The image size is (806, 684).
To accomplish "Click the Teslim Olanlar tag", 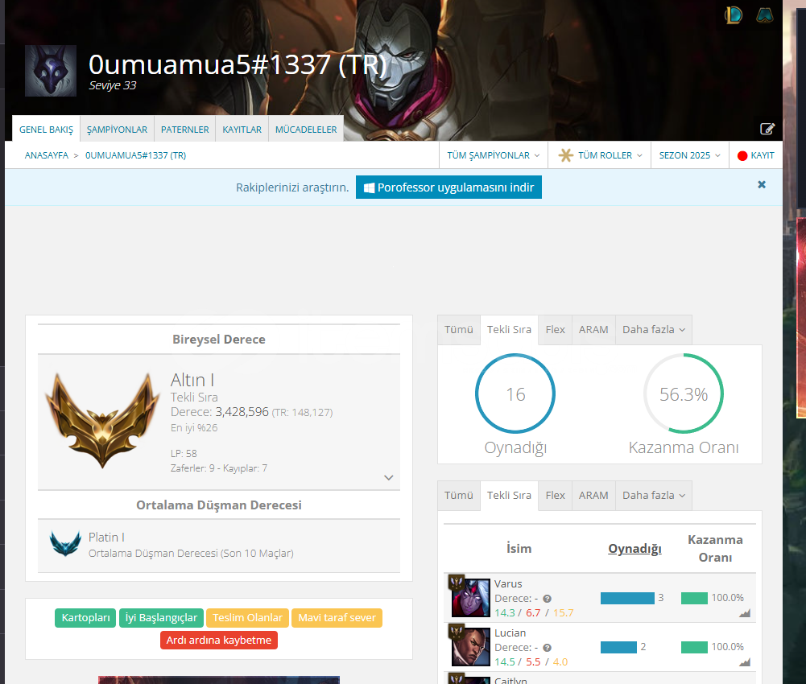I will coord(248,618).
